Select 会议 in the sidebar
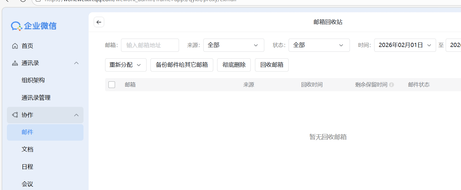This screenshot has width=461, height=190. 27,184
